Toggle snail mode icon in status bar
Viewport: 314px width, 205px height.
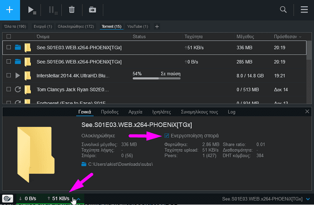(8, 199)
